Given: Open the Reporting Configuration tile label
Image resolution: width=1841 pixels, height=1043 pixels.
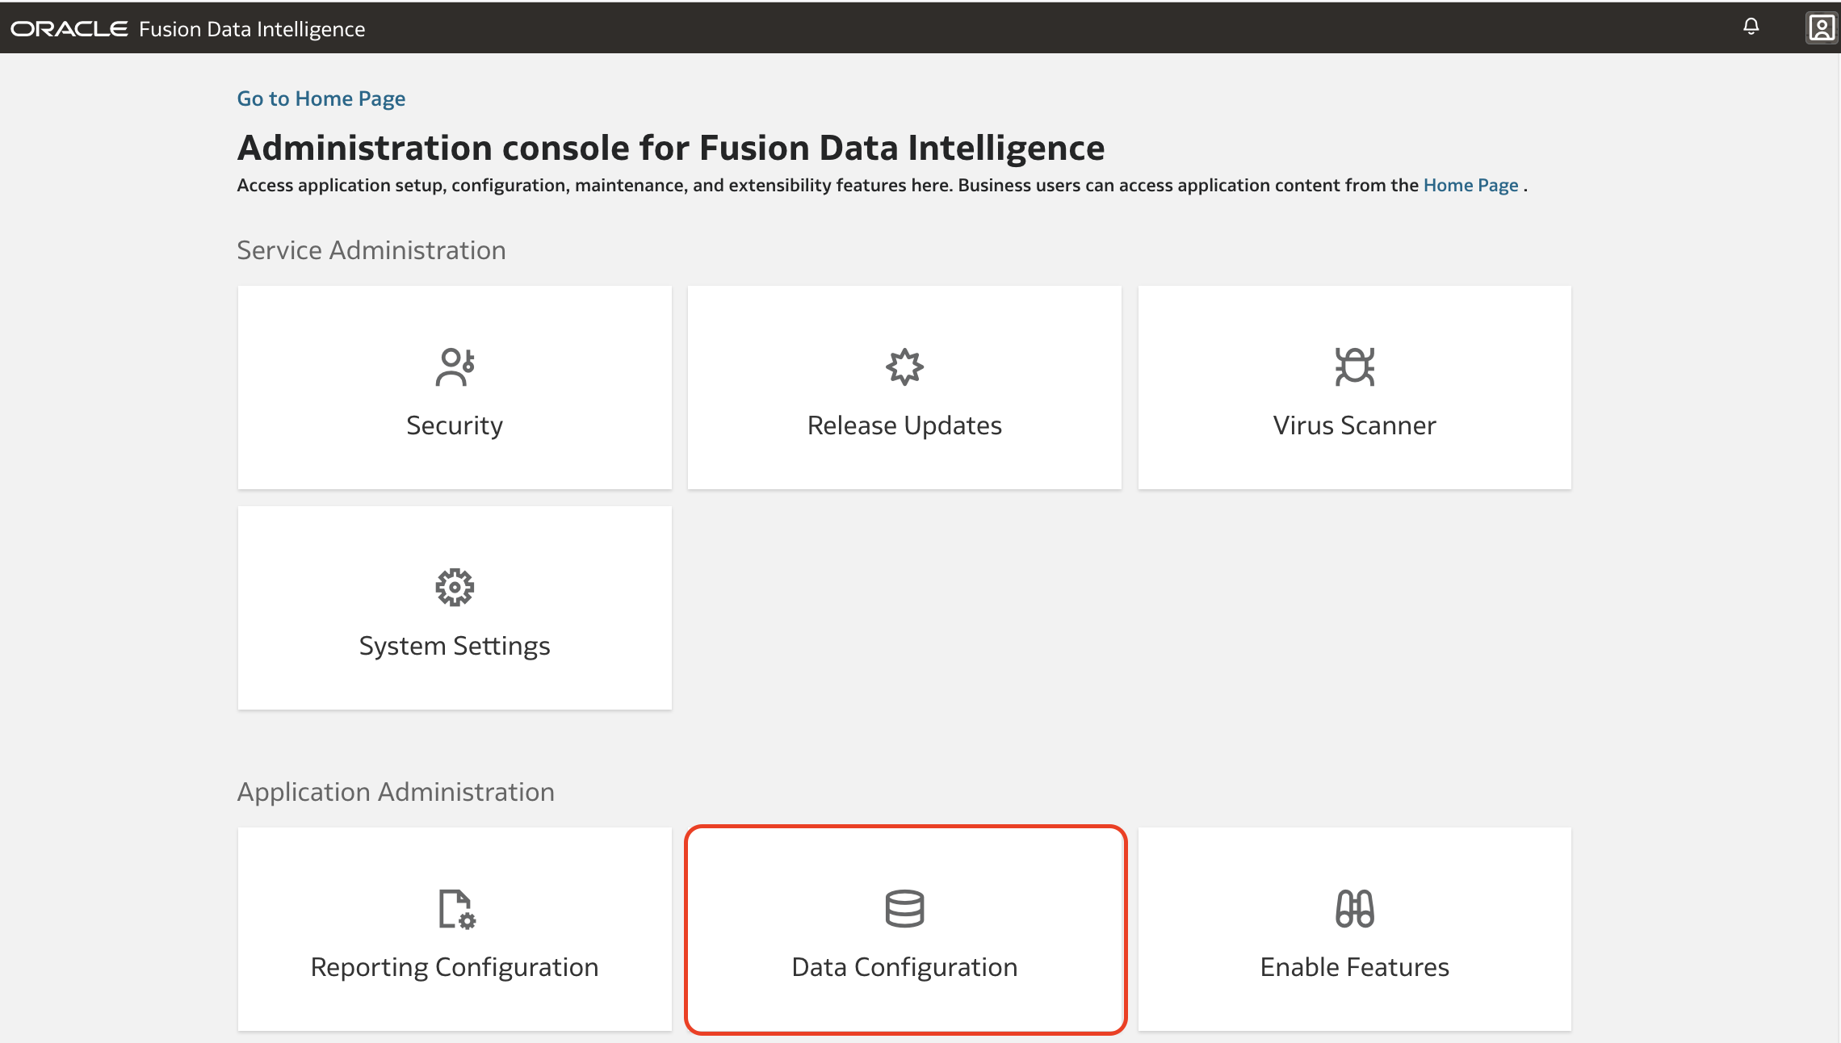Looking at the screenshot, I should coord(455,967).
